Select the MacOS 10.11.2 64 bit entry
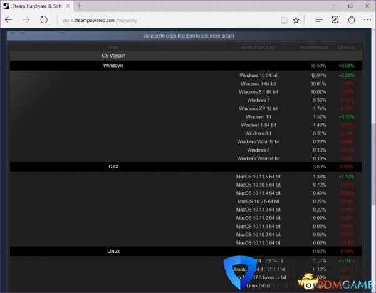The height and width of the screenshot is (293, 376). pyautogui.click(x=258, y=218)
